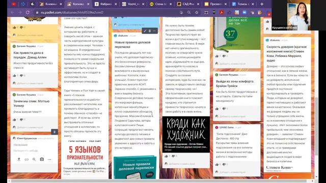326x183 pixels.
Task: Switch to the 'Тезисы' browser tab
Action: click(243, 4)
